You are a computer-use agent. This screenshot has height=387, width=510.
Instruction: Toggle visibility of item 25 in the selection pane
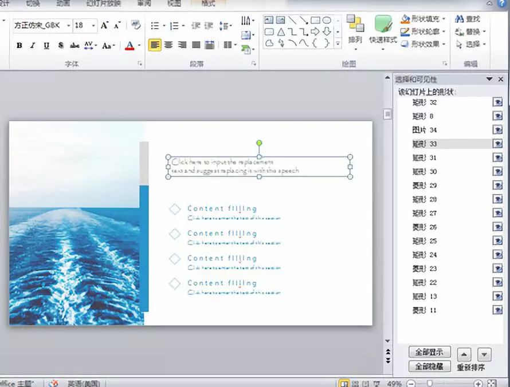(x=497, y=241)
